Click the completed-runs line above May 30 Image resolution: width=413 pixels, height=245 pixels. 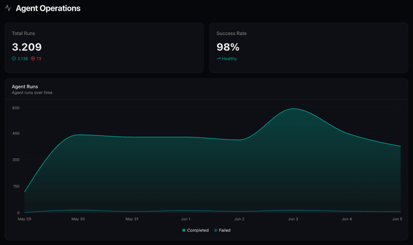tap(78, 135)
